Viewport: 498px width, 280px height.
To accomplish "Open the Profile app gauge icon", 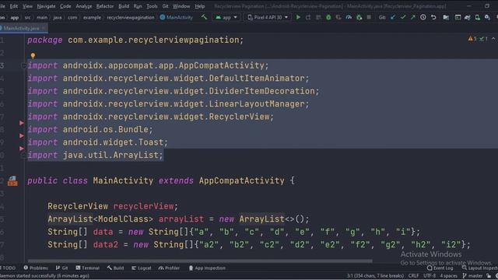I will coord(349,17).
